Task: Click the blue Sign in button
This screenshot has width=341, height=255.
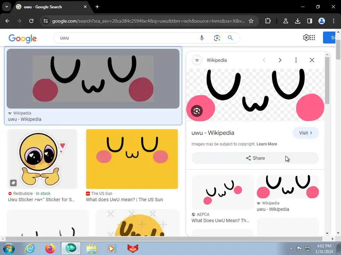Action: coord(330,38)
